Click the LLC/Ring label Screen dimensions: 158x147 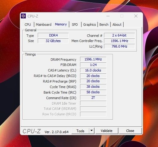tap(96, 46)
